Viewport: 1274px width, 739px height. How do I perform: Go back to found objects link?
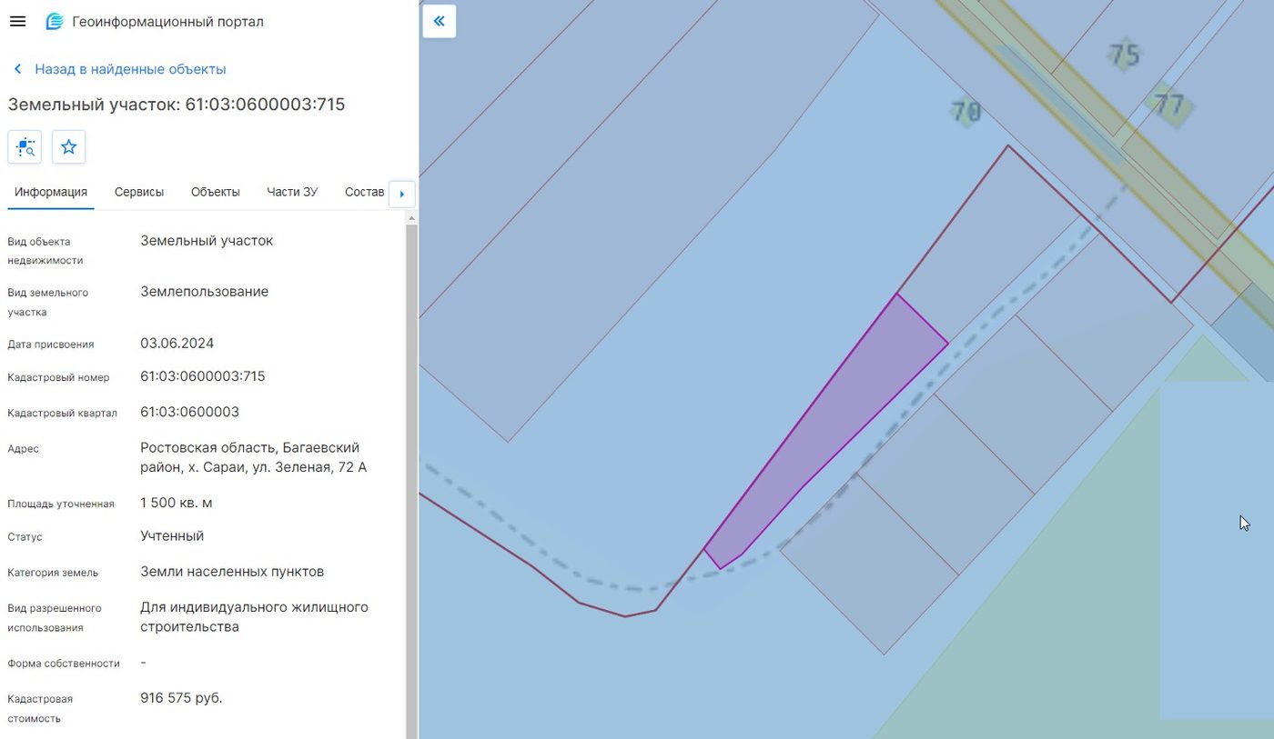130,69
